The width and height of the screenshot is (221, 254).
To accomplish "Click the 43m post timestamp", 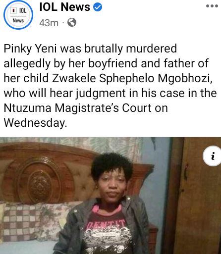I will [49, 23].
